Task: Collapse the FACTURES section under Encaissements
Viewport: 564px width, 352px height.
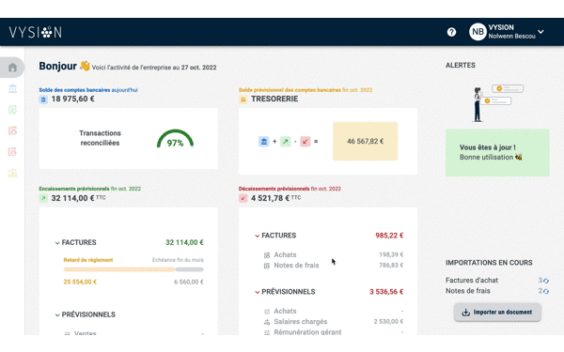Action: point(57,243)
